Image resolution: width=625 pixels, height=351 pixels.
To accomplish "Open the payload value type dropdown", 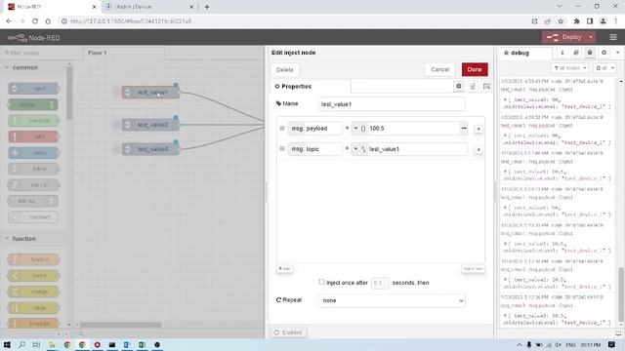I will [355, 129].
